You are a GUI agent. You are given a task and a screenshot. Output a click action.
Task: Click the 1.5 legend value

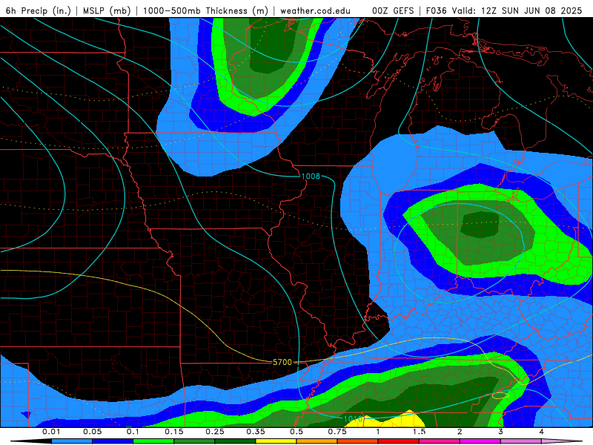coord(419,432)
